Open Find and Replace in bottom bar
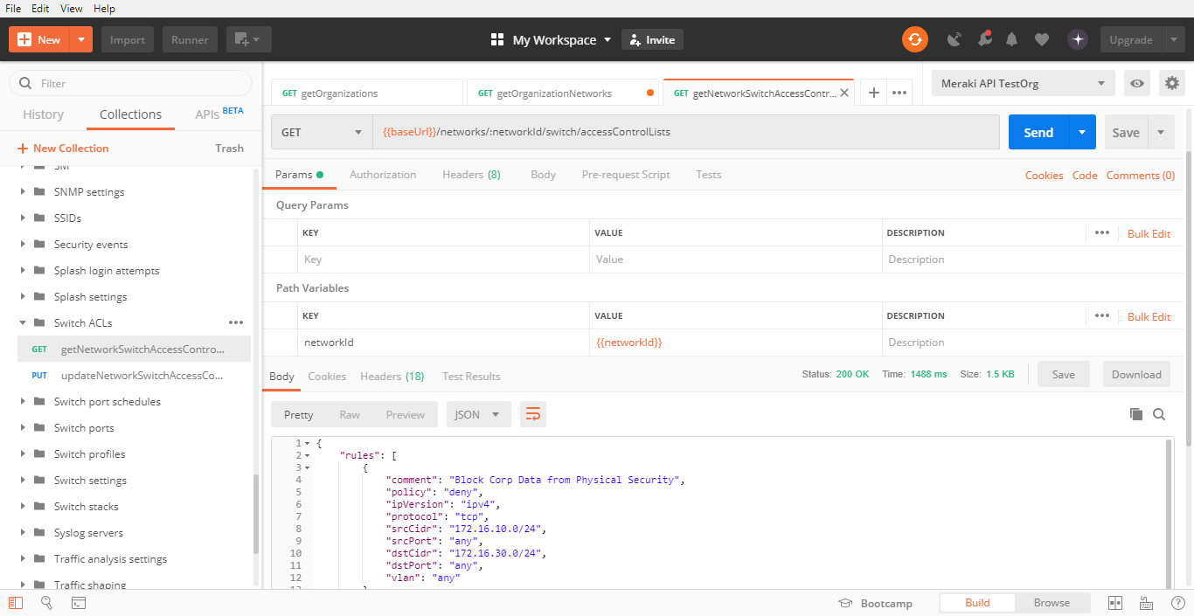The width and height of the screenshot is (1194, 616). (47, 603)
